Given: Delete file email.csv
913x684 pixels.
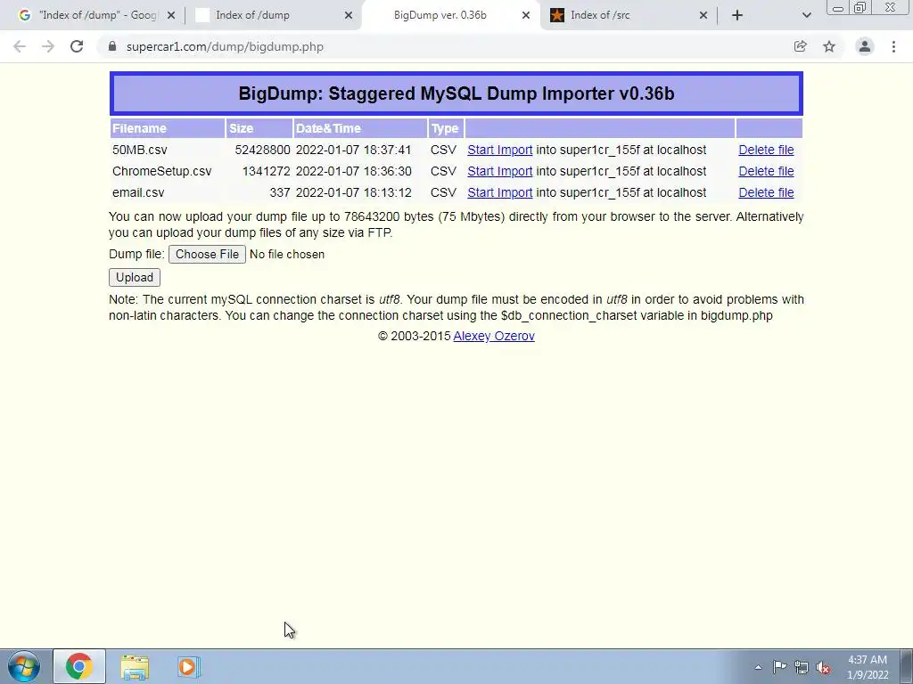Looking at the screenshot, I should pos(766,192).
